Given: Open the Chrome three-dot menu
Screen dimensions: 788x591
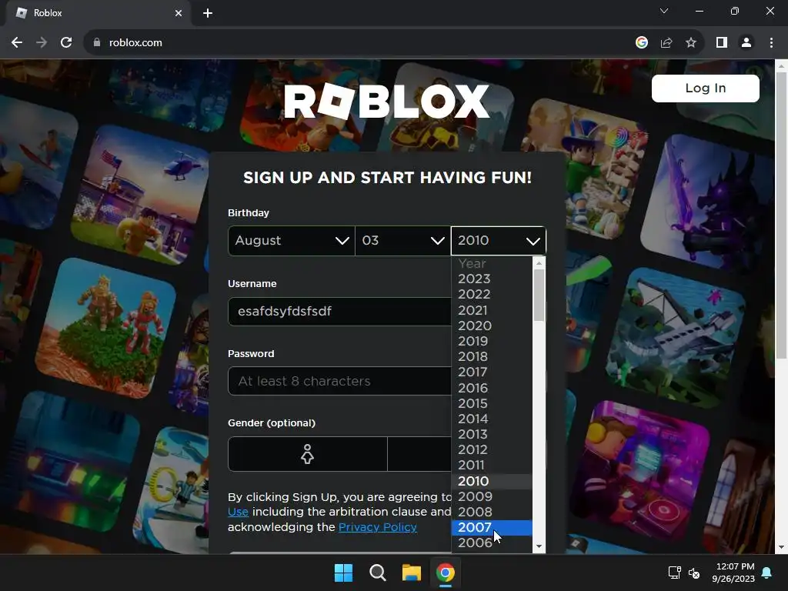Looking at the screenshot, I should click(x=771, y=43).
